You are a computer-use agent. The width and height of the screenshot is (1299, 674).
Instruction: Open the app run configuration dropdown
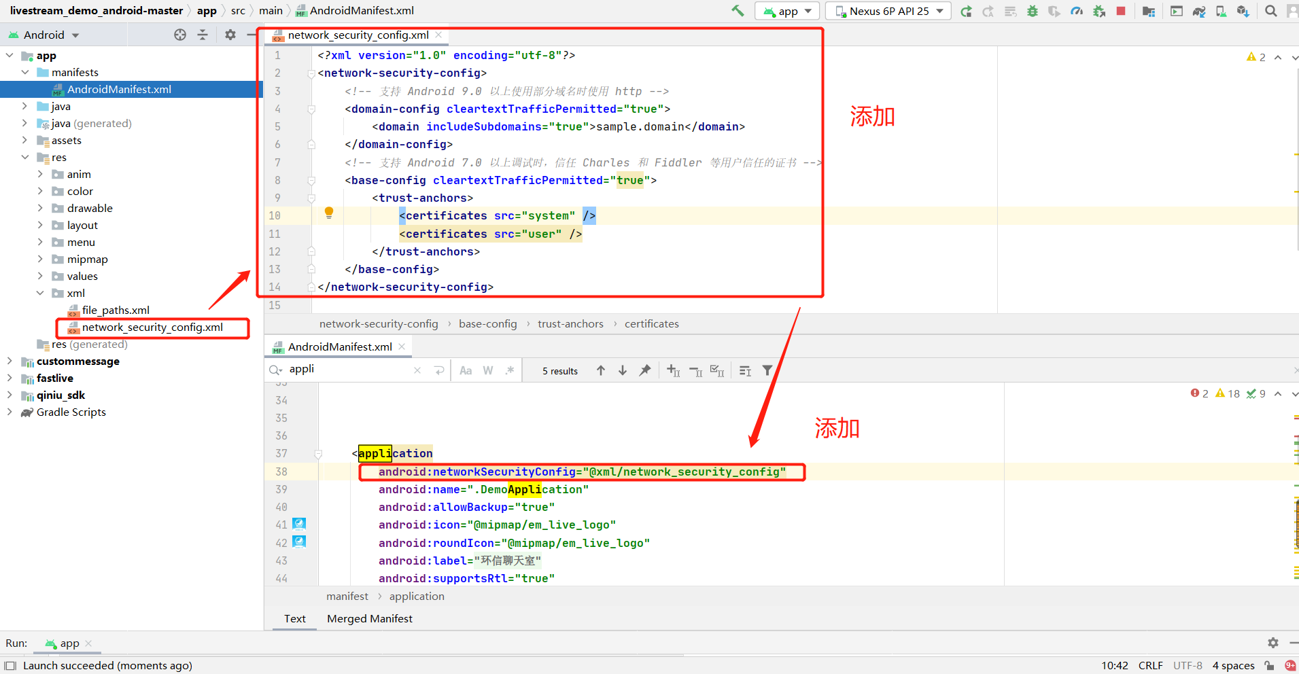click(x=787, y=11)
